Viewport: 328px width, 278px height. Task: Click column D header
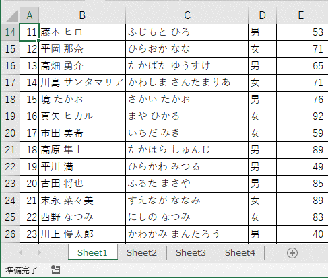click(262, 15)
